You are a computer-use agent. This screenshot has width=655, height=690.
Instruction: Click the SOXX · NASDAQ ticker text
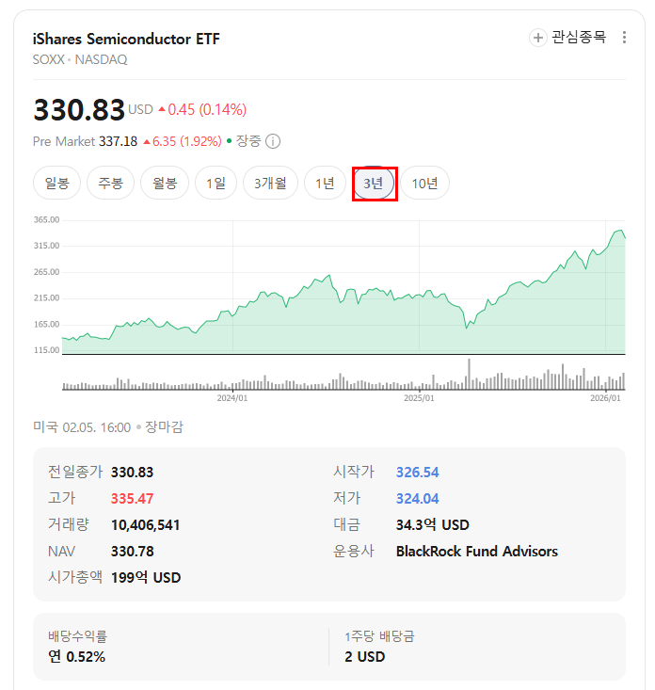click(x=80, y=59)
